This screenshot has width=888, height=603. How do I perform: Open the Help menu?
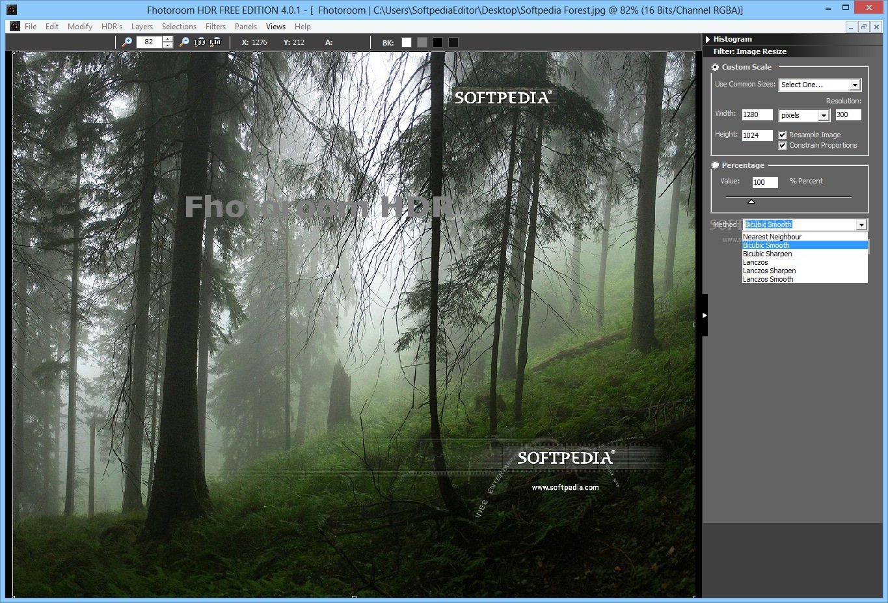[x=303, y=27]
